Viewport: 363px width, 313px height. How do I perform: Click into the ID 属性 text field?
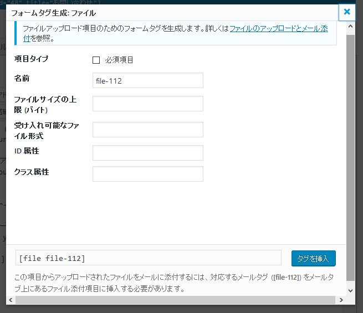pos(147,153)
